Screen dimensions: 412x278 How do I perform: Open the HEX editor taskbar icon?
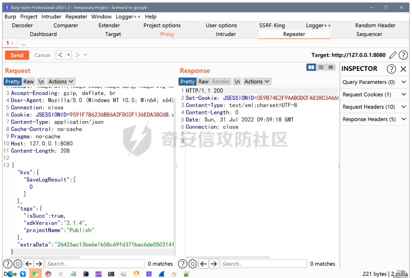[98, 274]
